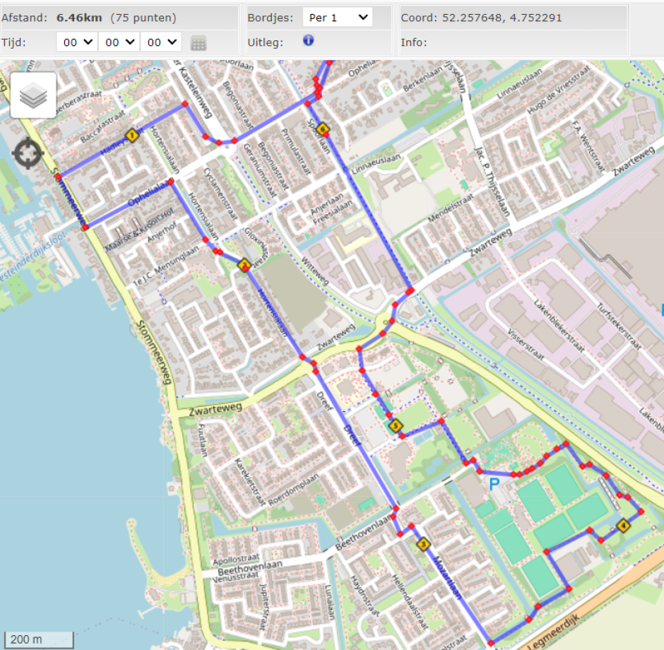Click the blue parking P symbol

coord(495,484)
